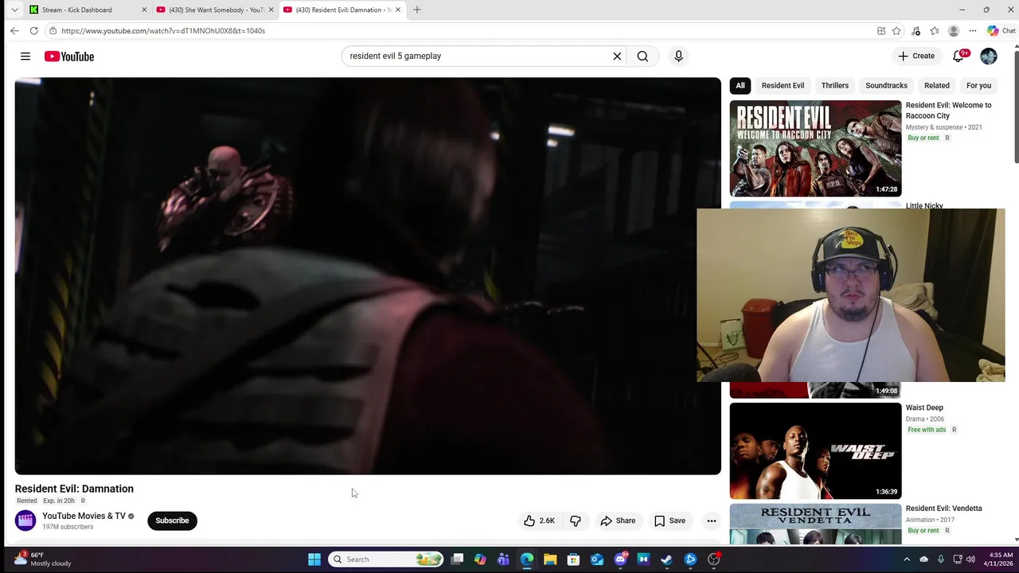Go to the YouTube home logo

(69, 57)
